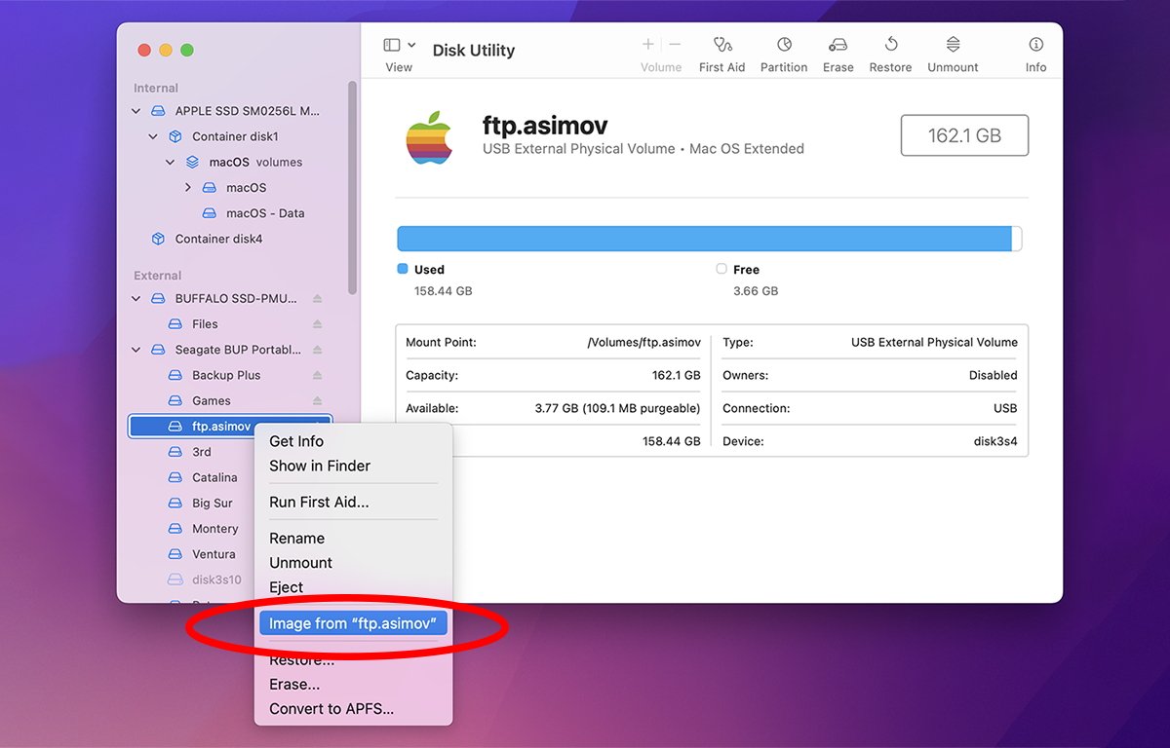Collapse the Seagate BUP Portable tree
The height and width of the screenshot is (748, 1170).
136,350
